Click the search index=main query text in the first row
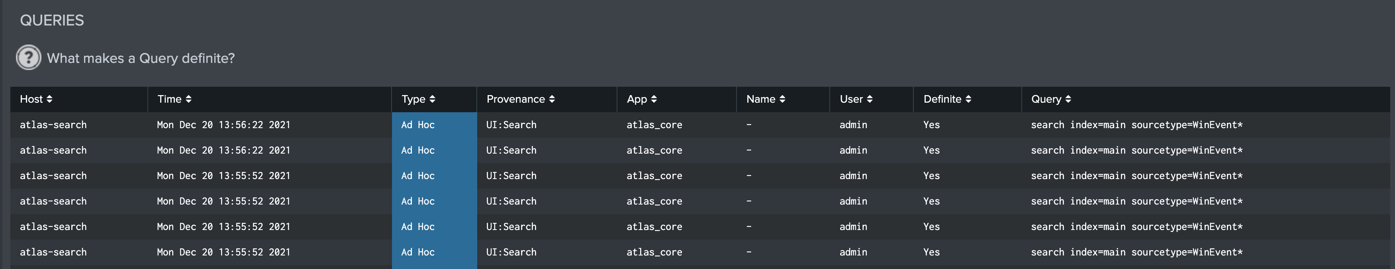Image resolution: width=1395 pixels, height=269 pixels. point(1137,125)
